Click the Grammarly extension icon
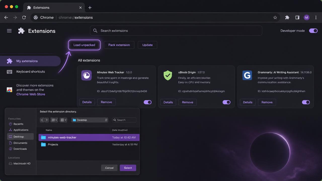Viewport: 322px width, 181px height. click(x=247, y=75)
